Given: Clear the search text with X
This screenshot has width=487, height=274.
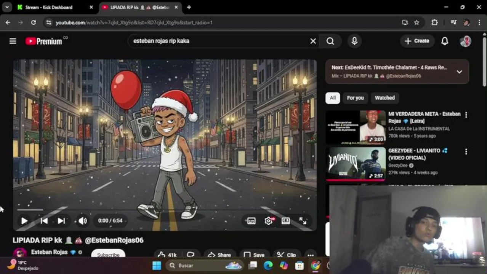Looking at the screenshot, I should [x=313, y=41].
